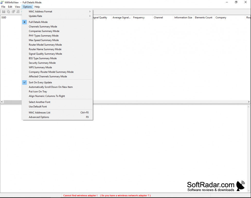
Task: Open the Help menu
Action: (37, 7)
